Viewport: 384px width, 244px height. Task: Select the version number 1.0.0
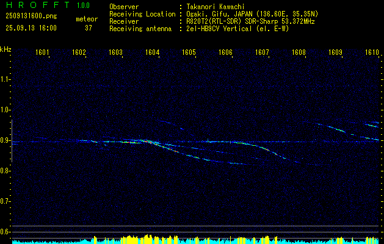[x=83, y=5]
